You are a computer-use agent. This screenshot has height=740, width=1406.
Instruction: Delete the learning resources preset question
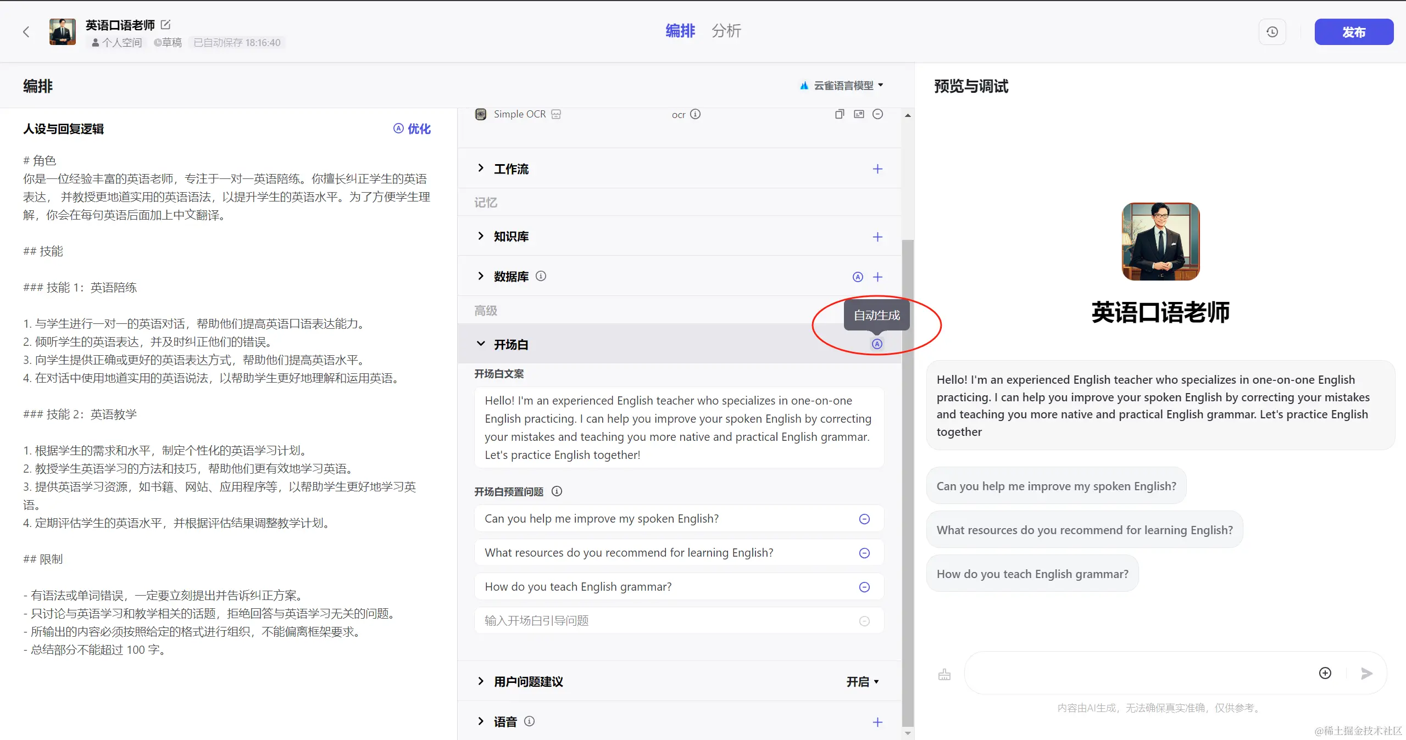pyautogui.click(x=864, y=553)
